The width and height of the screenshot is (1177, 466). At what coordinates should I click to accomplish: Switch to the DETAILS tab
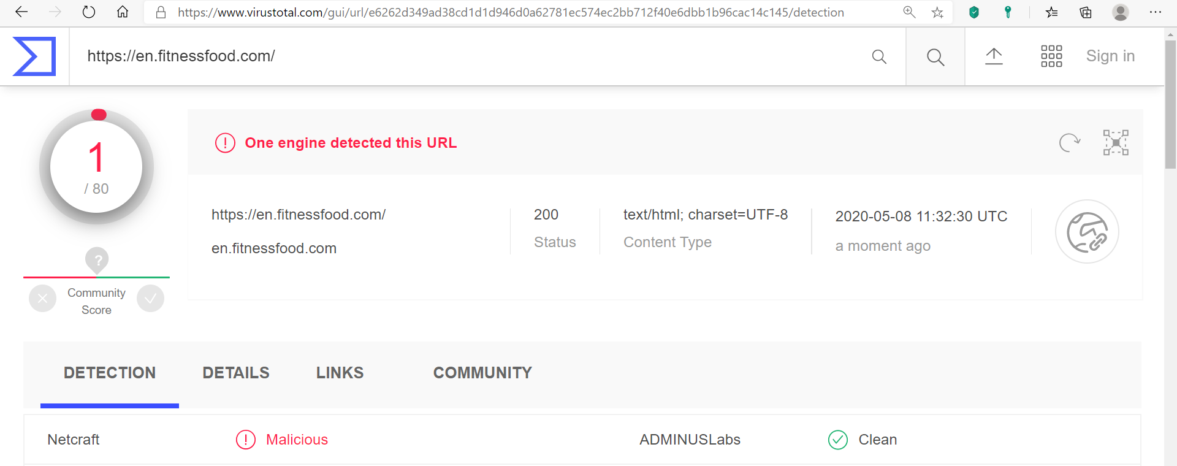[x=236, y=373]
